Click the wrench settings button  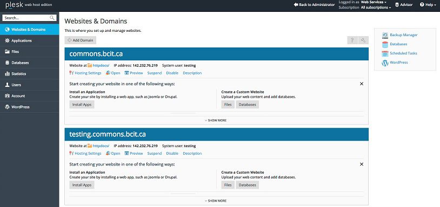pyautogui.click(x=363, y=40)
